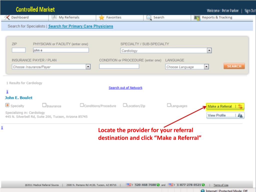This screenshot has height=192, width=256.
Task: Click the Dashboard tools icon
Action: click(7, 17)
